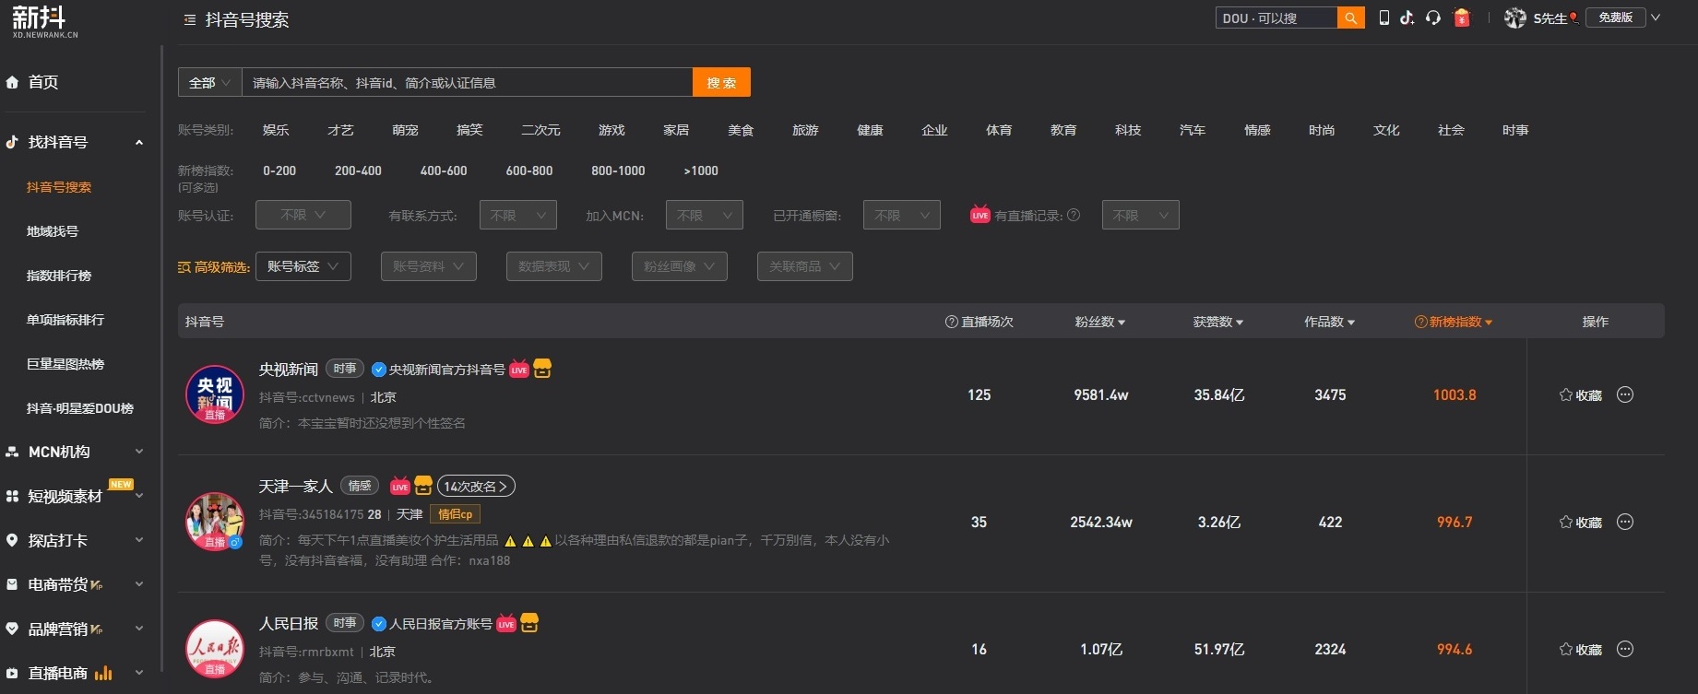Open the 粉丝画像 advanced filter dropdown

680,266
